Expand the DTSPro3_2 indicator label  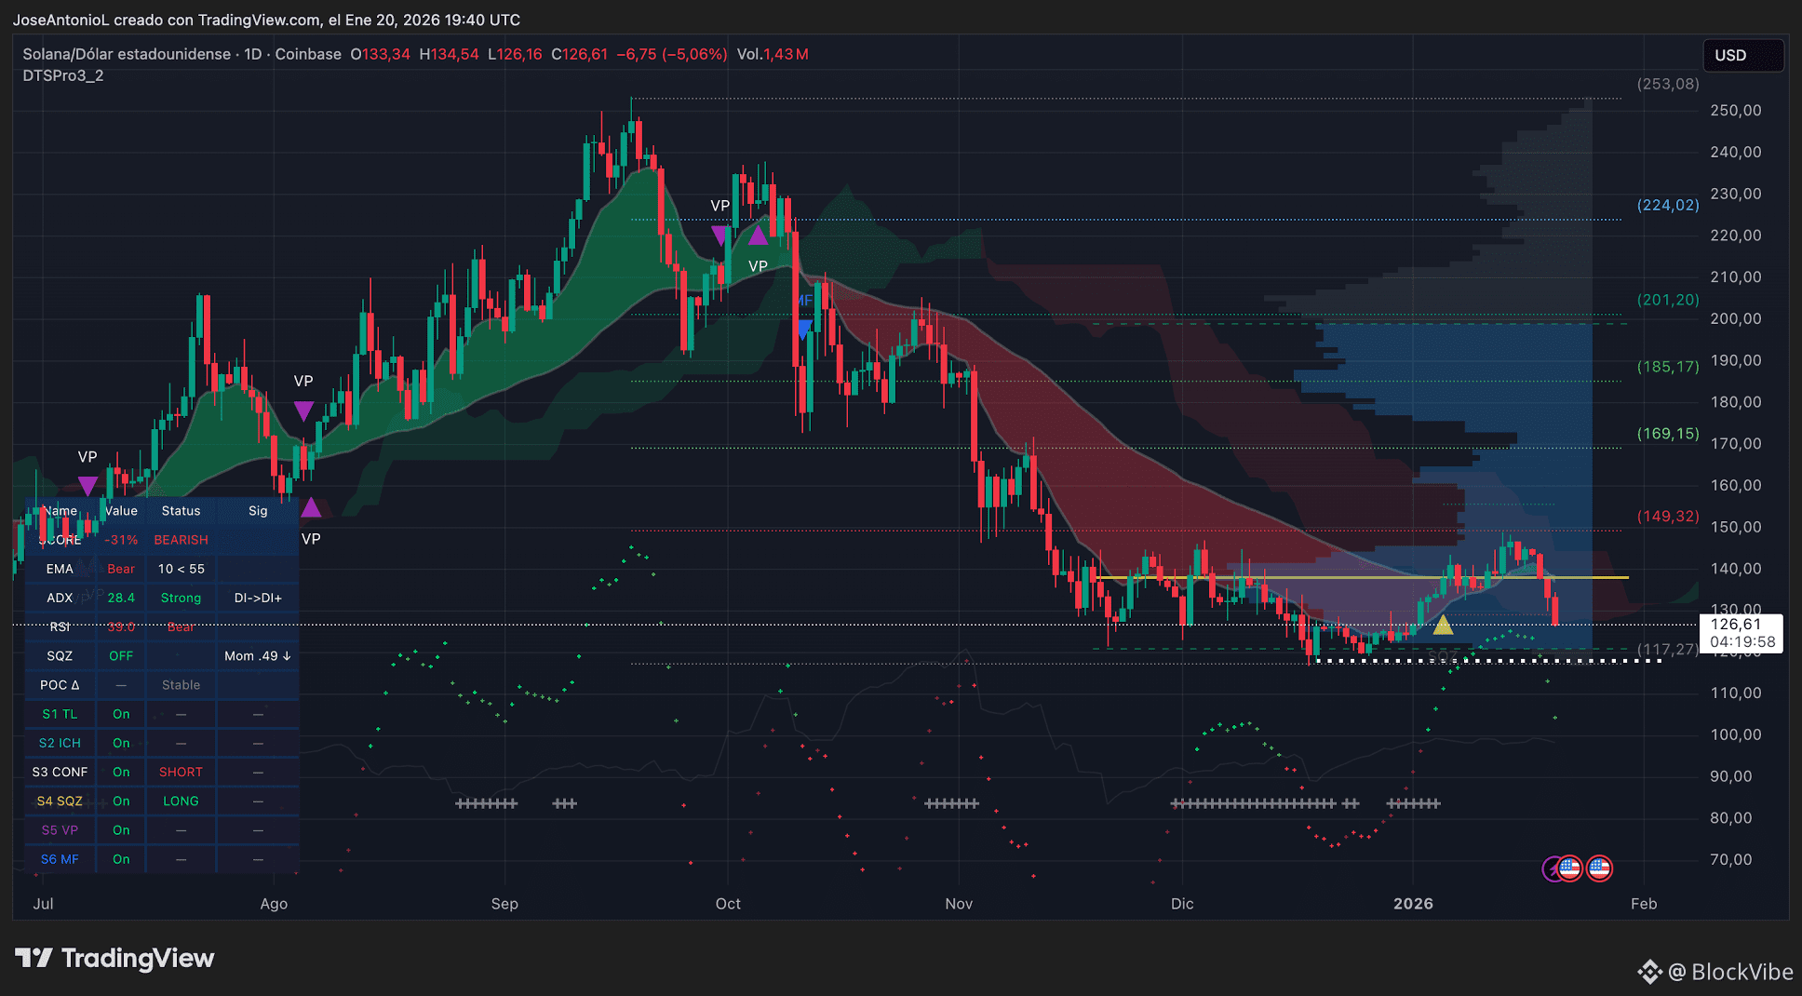tap(63, 75)
